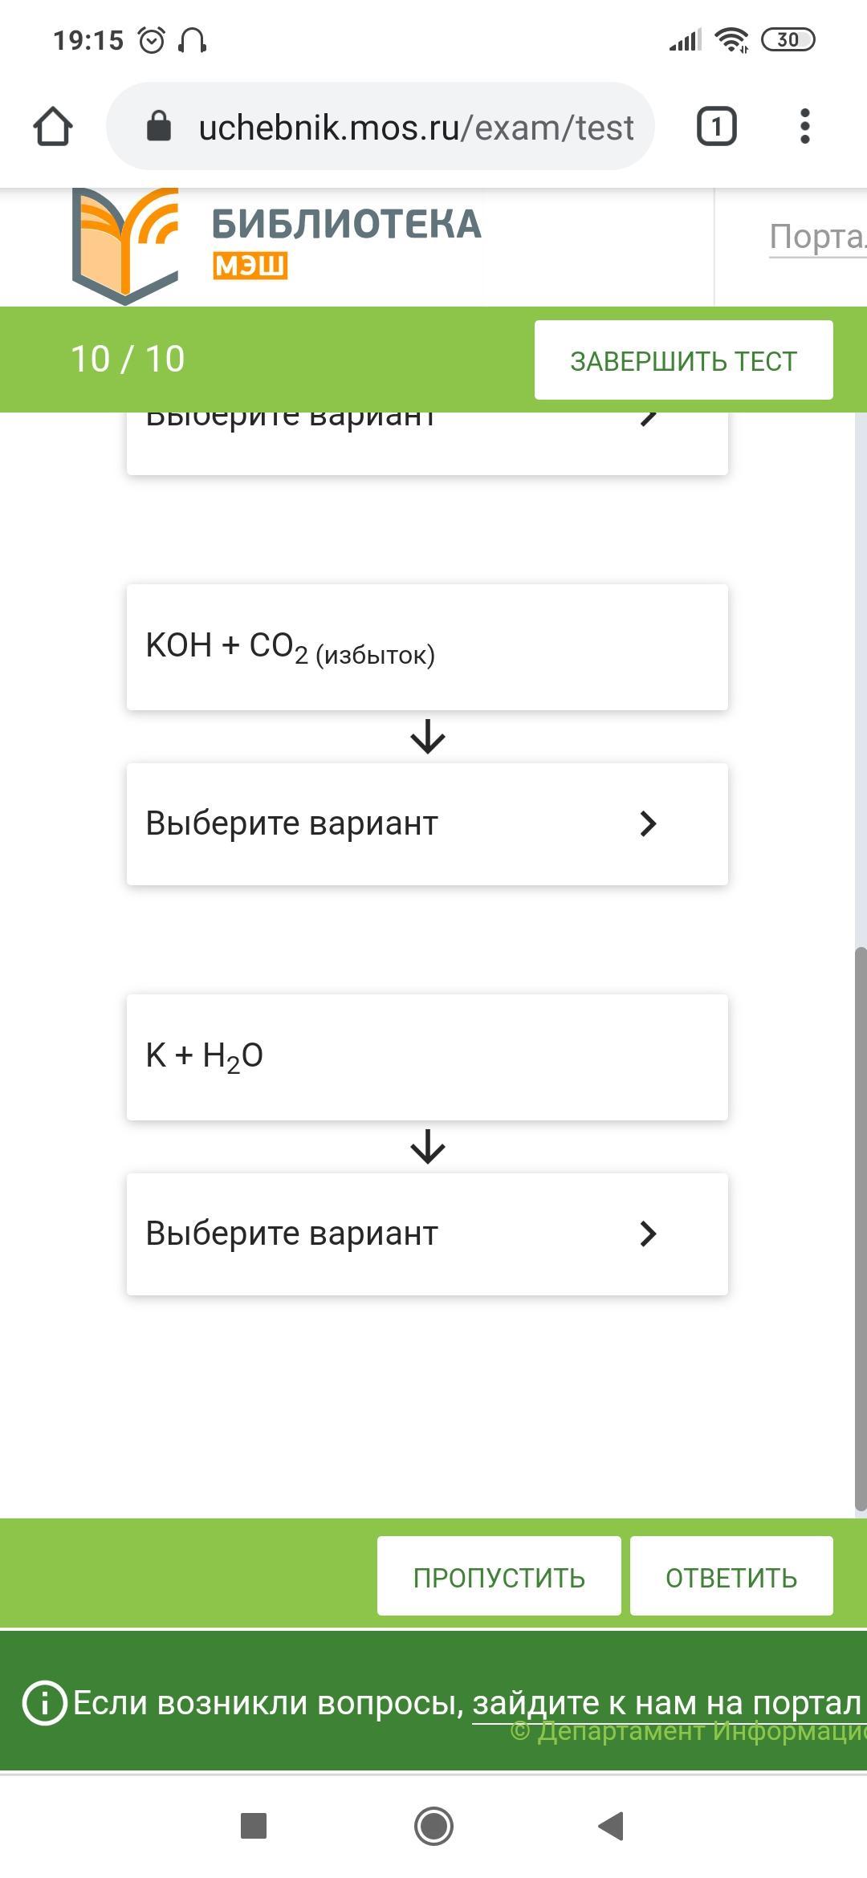Image resolution: width=867 pixels, height=1878 pixels.
Task: Tap the browser home icon
Action: (x=53, y=127)
